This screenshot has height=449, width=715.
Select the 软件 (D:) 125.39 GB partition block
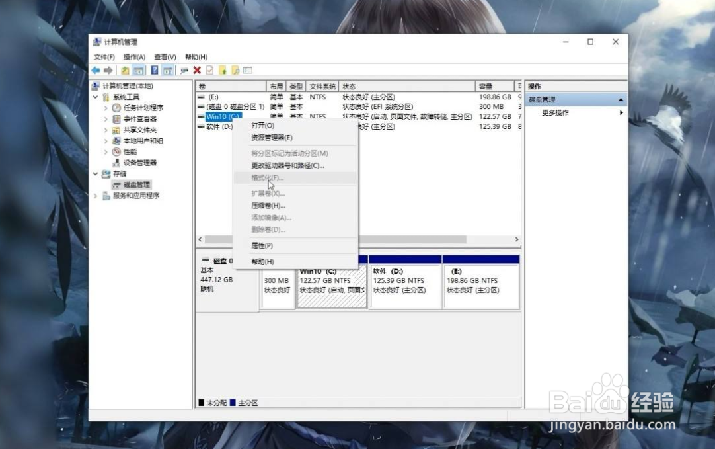tap(405, 282)
